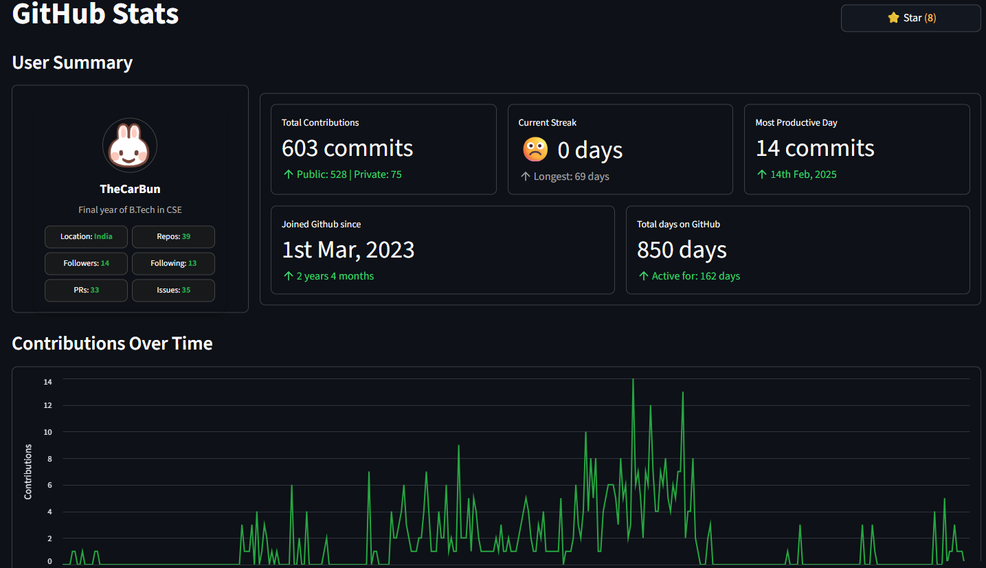The image size is (986, 568).
Task: Click the arrow next to Active for 162 days
Action: pyautogui.click(x=642, y=276)
